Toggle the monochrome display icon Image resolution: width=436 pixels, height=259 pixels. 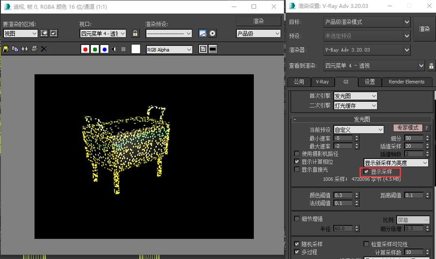124,49
